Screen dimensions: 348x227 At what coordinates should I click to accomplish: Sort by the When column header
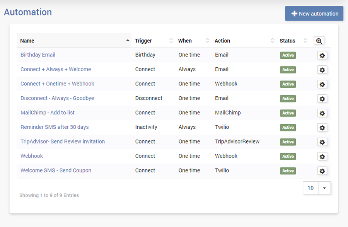(x=185, y=41)
